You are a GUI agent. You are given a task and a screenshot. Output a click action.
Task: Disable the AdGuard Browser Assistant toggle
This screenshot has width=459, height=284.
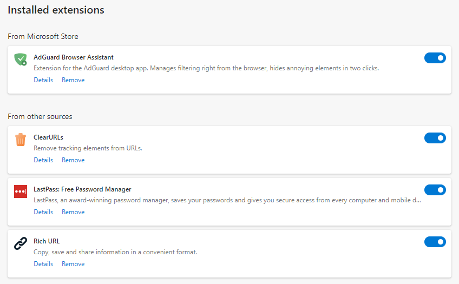(435, 58)
